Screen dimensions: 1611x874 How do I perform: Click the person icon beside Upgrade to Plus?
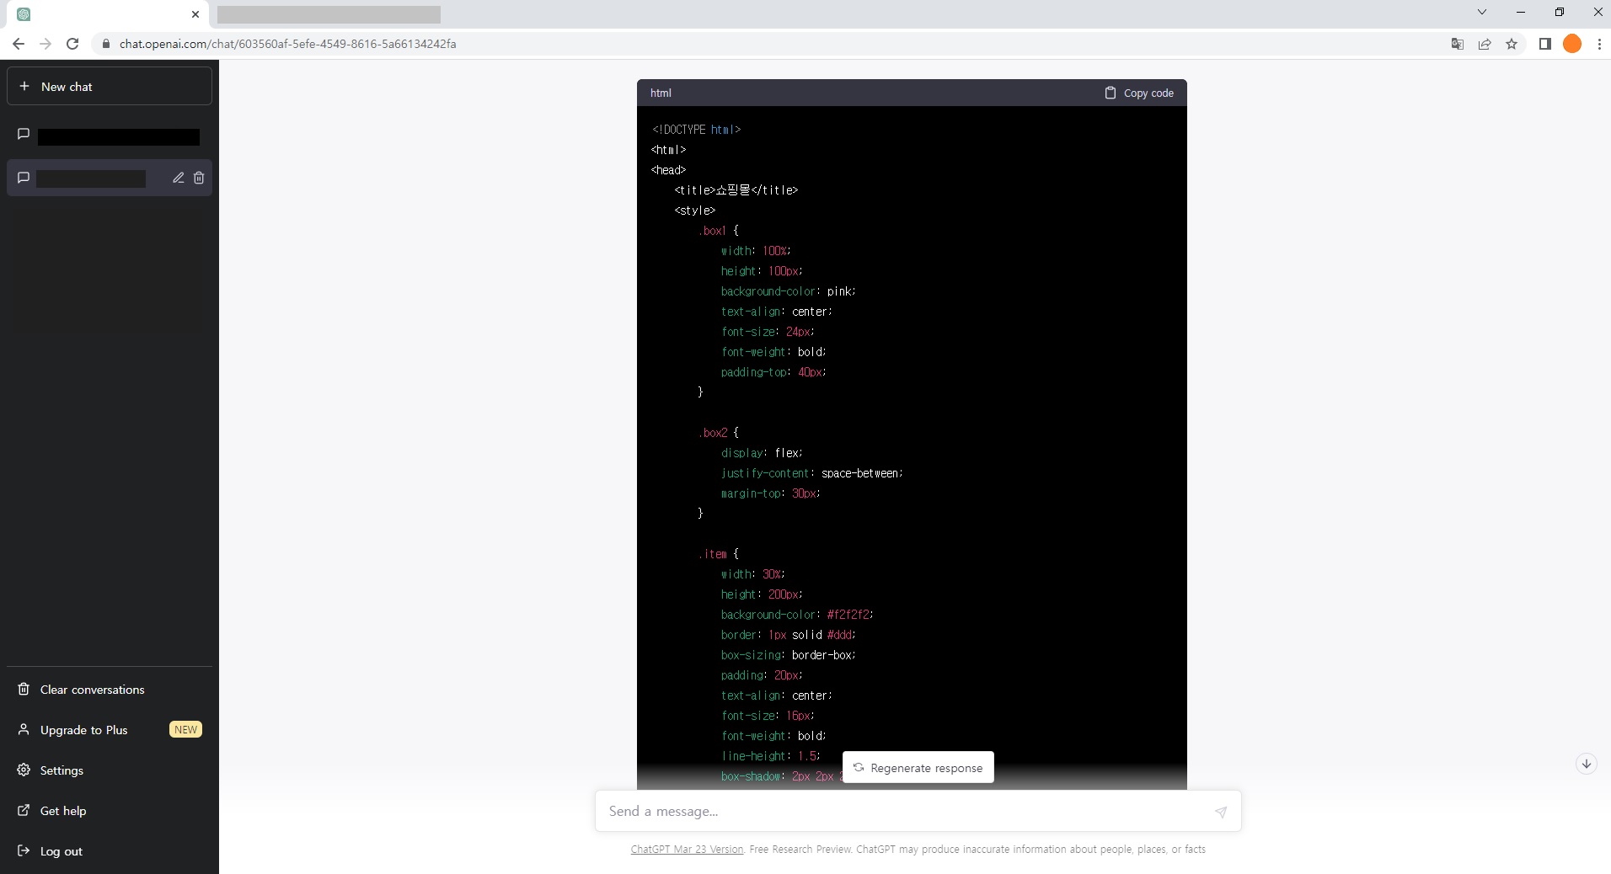click(x=24, y=730)
